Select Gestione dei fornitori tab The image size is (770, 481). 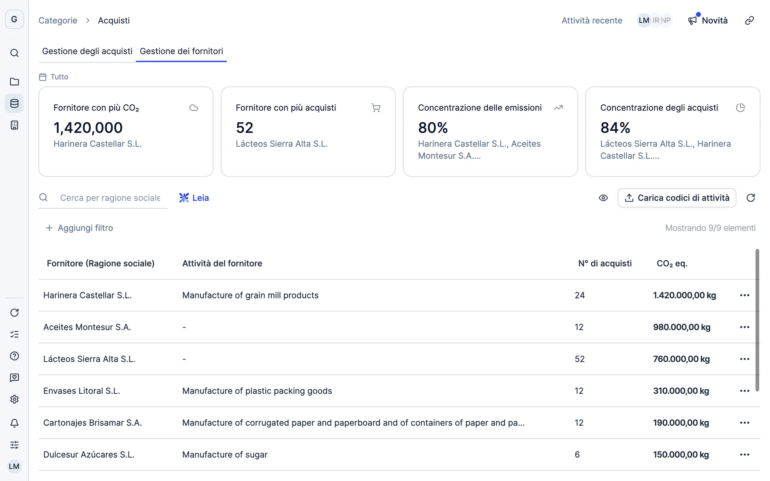pos(181,51)
